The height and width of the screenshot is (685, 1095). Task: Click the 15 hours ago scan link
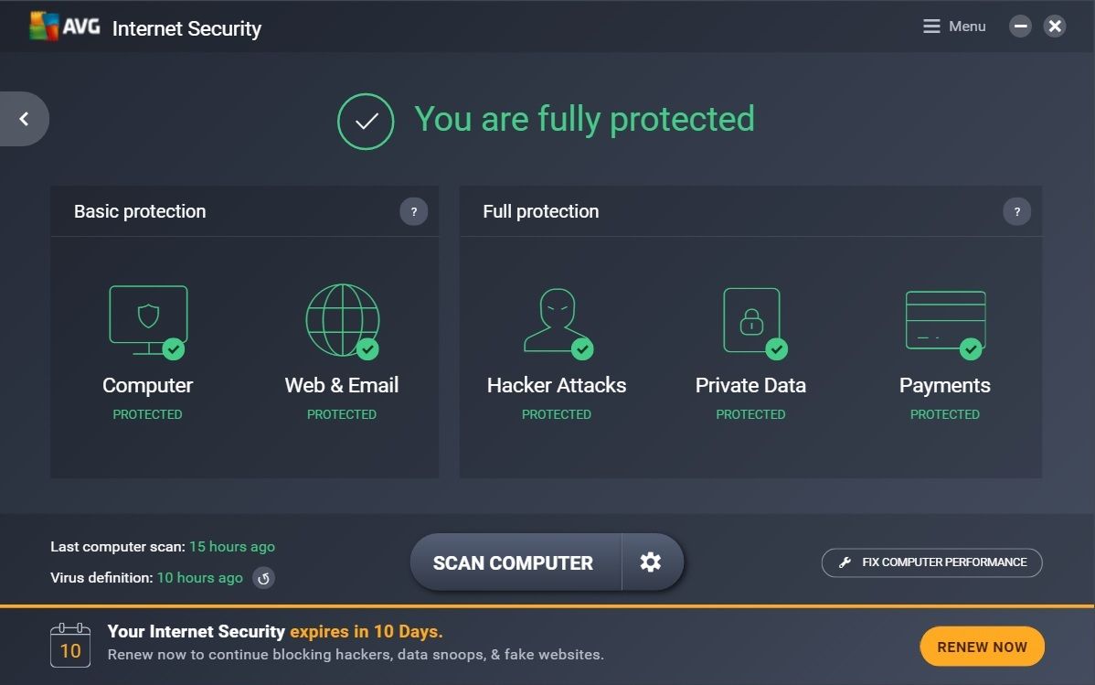(232, 546)
